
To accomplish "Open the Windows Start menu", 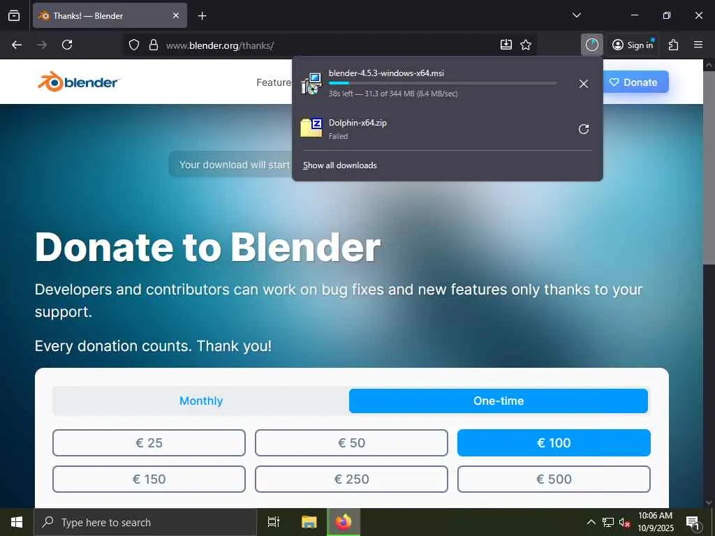I will (x=17, y=522).
